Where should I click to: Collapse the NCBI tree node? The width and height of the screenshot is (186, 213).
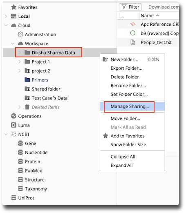click(x=6, y=134)
